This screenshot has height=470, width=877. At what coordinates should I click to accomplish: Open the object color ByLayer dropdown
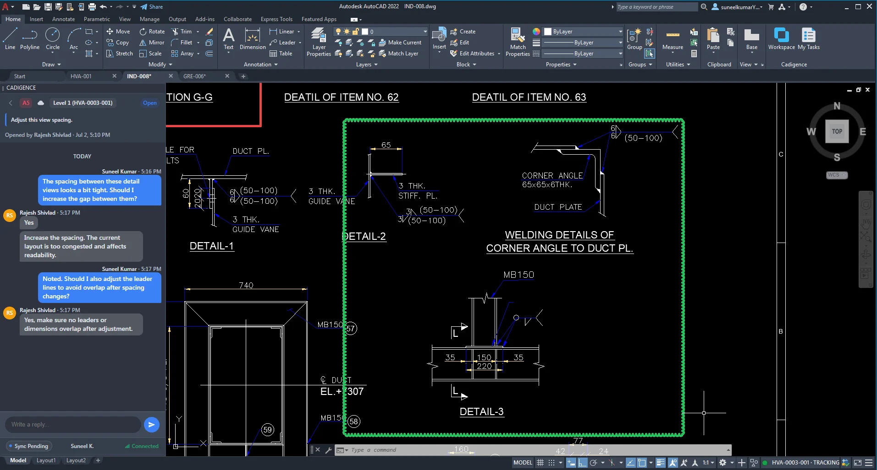[x=583, y=32]
